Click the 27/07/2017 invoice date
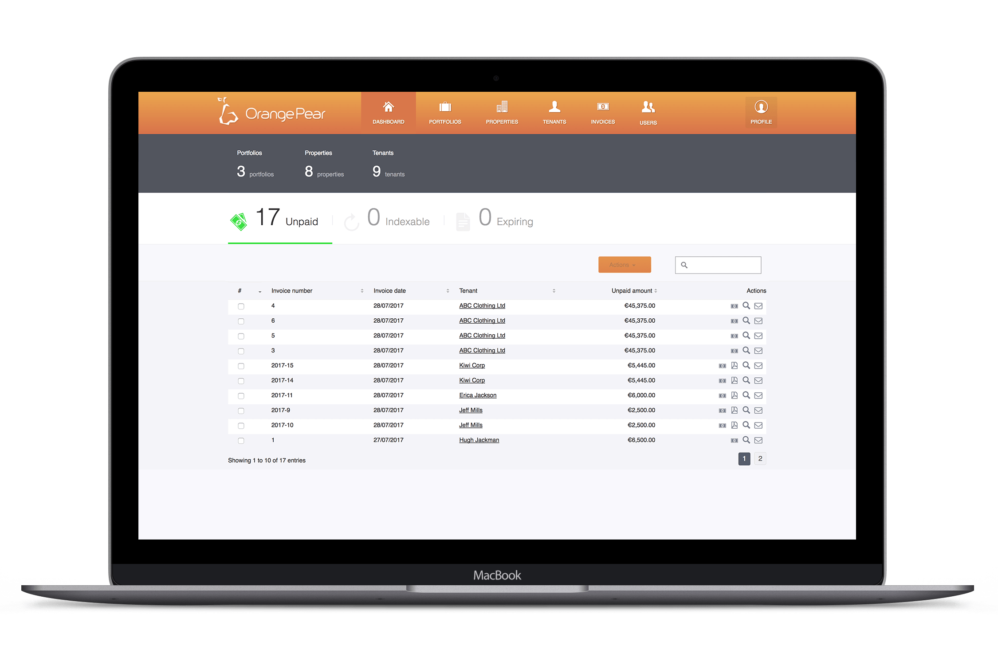 pyautogui.click(x=389, y=440)
